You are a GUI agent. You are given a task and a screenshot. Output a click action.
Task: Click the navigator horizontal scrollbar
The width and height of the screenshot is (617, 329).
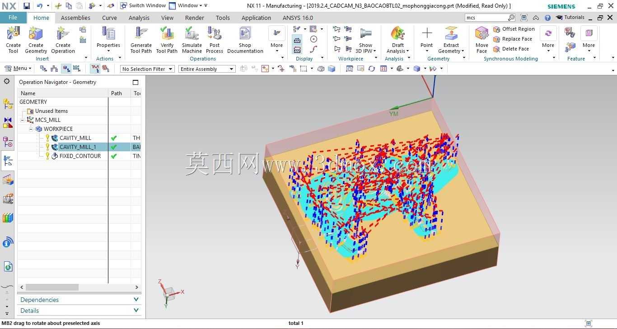coord(52,287)
